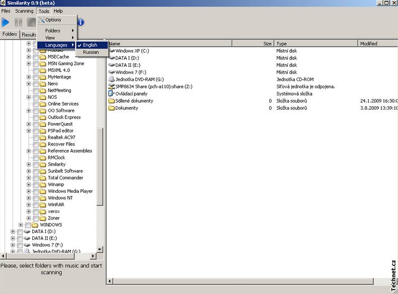The image size is (398, 294).
Task: Click the Jednotka DVD-RAM (G:) disc icon
Action: [x=112, y=80]
